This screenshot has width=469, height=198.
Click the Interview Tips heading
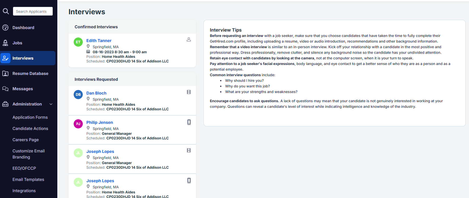coord(225,30)
